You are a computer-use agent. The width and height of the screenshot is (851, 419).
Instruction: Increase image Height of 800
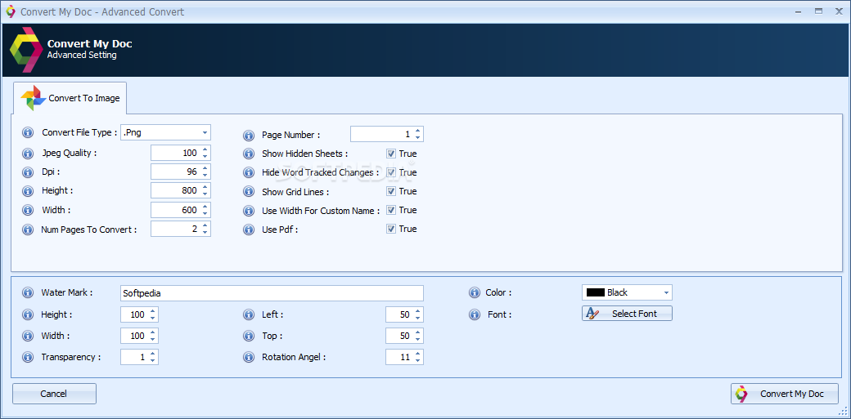click(205, 188)
